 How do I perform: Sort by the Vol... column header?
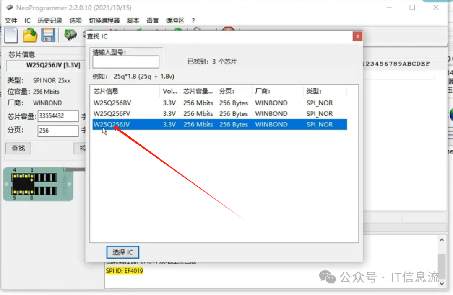(170, 91)
